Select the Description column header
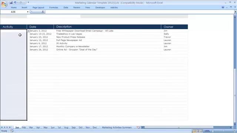The width and height of the screenshot is (237, 133). coord(107,27)
